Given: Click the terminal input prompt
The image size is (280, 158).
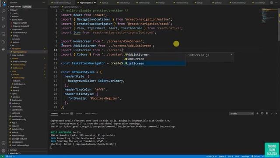Looking at the screenshot, I should 51,147.
